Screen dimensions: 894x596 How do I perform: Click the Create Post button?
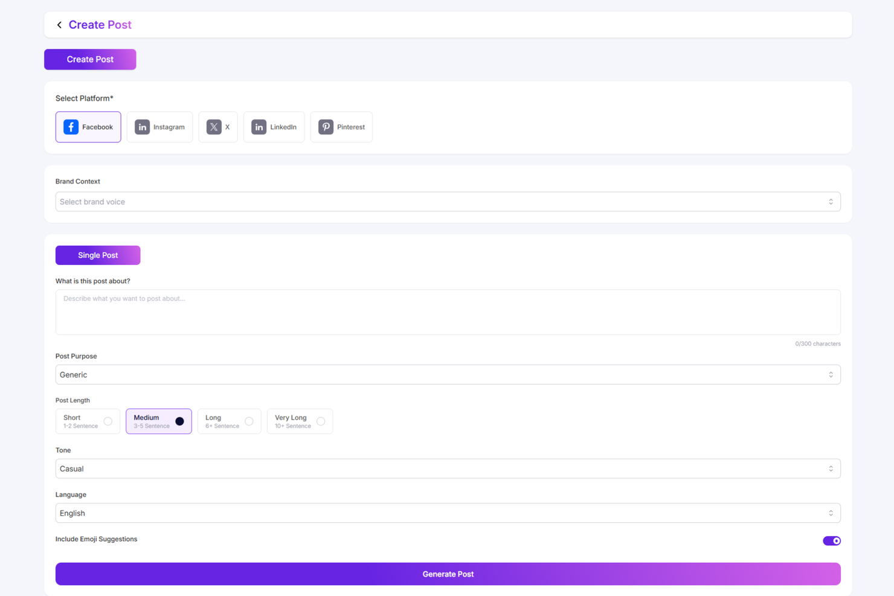click(89, 59)
